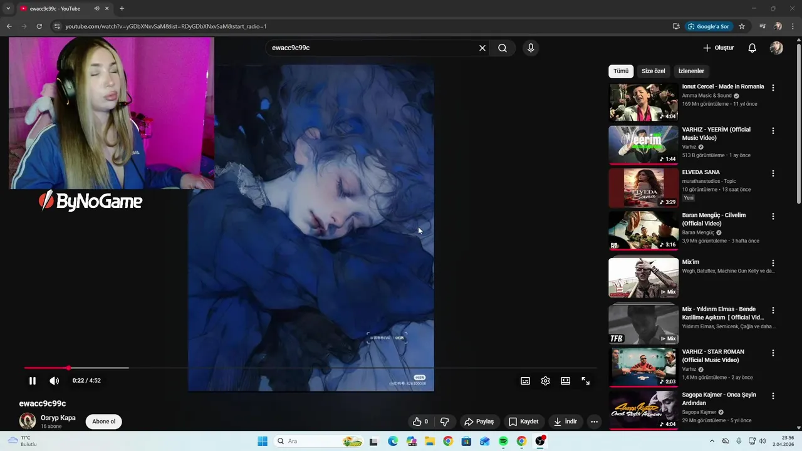Select the Tümü filter chip
The image size is (802, 451).
(621, 71)
